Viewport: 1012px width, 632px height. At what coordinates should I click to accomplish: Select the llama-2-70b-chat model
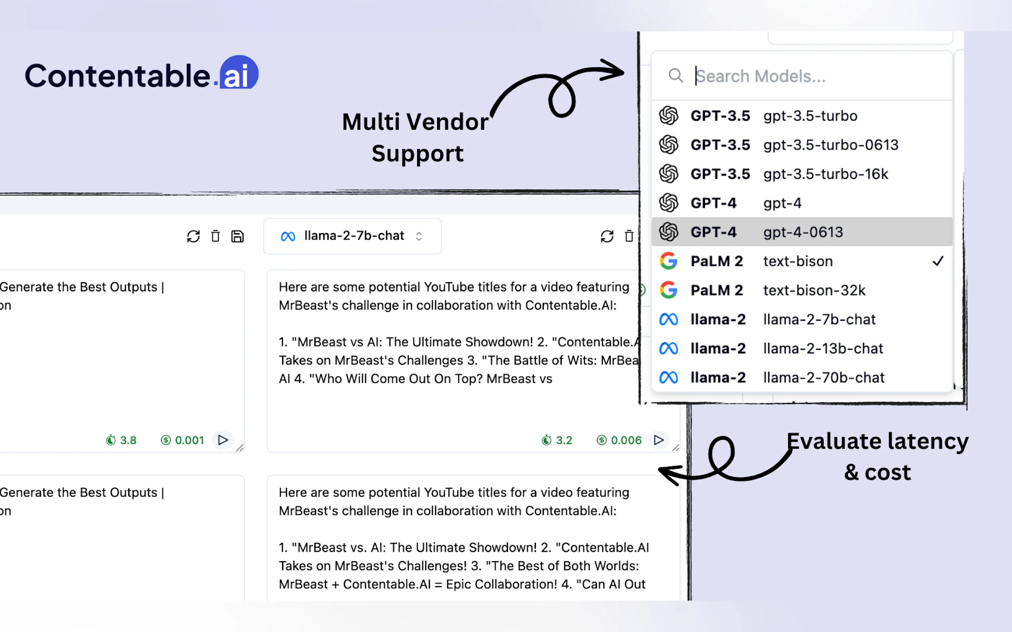tap(802, 377)
